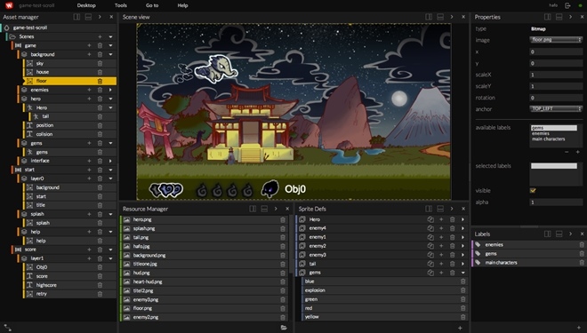Click the x property input field
Screen dimensions: 587x333
[556, 52]
